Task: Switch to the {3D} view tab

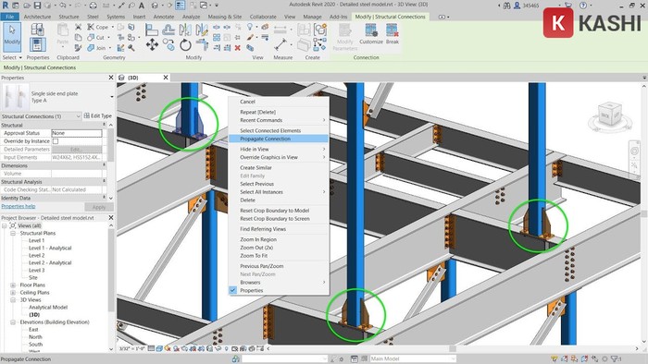Action: click(x=133, y=78)
